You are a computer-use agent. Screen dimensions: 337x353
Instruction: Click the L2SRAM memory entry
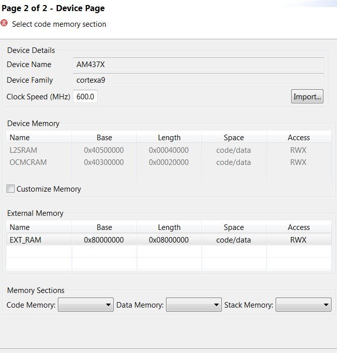click(24, 150)
